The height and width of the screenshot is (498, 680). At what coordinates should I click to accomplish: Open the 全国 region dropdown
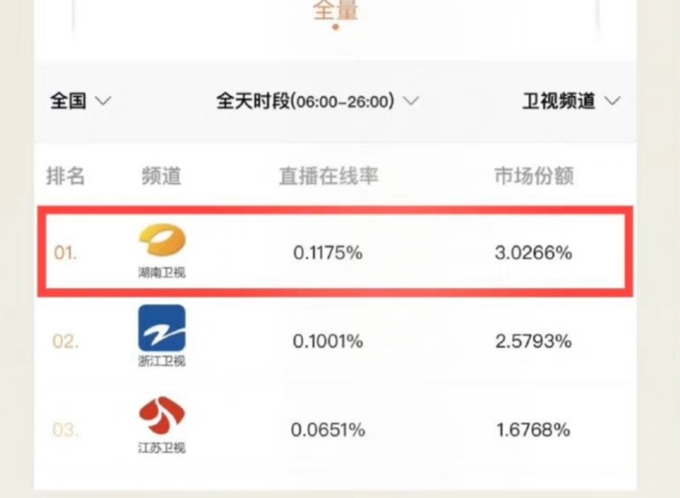(x=80, y=101)
